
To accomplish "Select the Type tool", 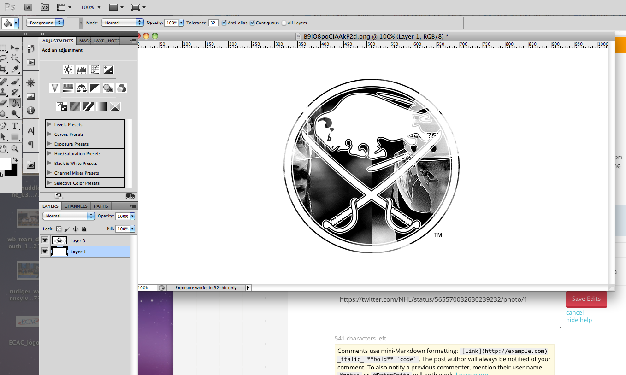I will pyautogui.click(x=15, y=126).
